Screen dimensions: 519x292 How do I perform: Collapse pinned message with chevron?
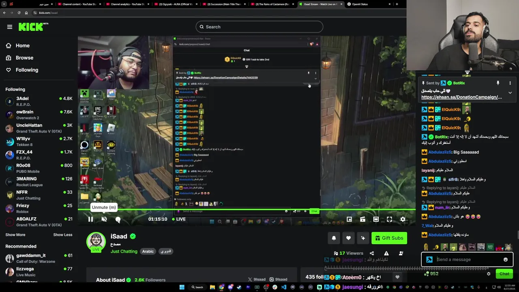[x=510, y=93]
